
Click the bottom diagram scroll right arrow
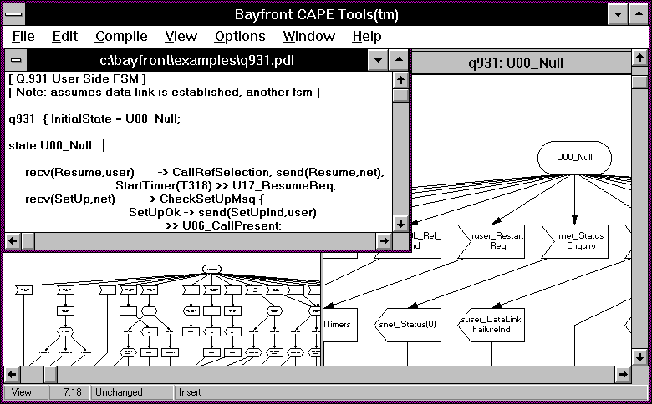(x=623, y=375)
